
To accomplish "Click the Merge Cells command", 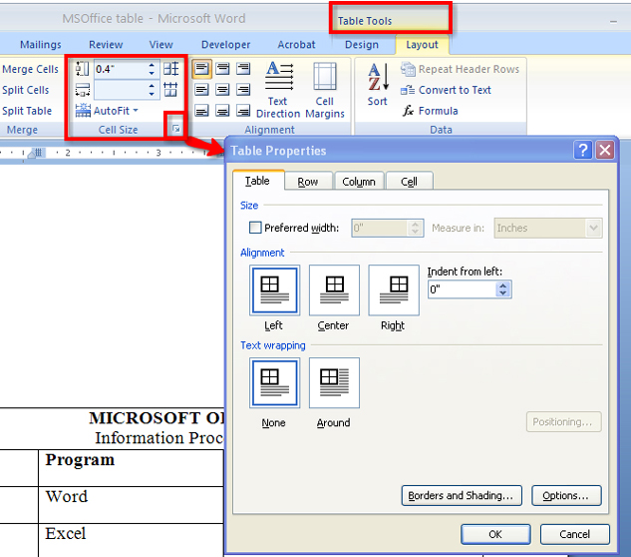I will (30, 69).
